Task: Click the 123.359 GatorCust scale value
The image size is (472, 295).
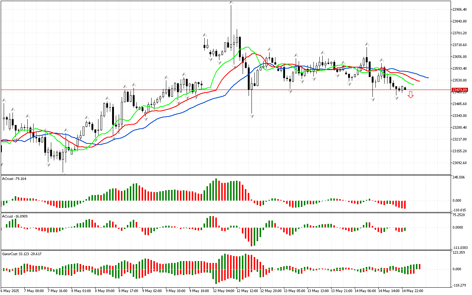Action: pyautogui.click(x=459, y=253)
